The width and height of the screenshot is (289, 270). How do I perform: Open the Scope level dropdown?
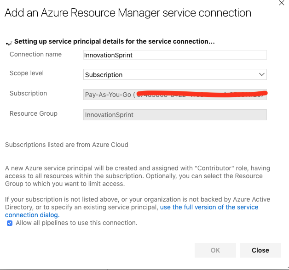pos(175,74)
